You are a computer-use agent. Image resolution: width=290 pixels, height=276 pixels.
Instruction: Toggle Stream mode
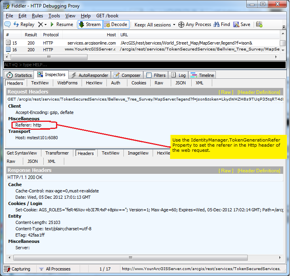point(90,24)
